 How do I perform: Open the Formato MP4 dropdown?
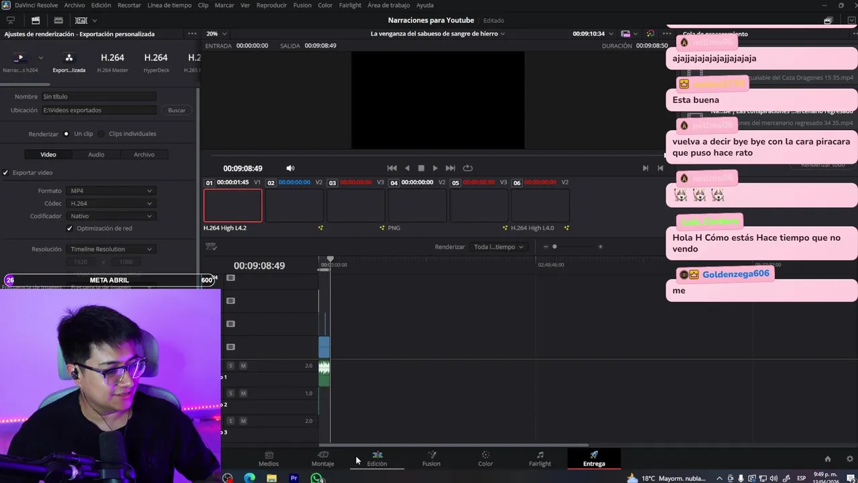pos(111,191)
